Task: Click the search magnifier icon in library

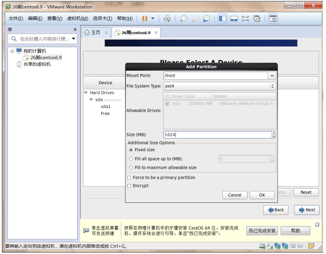Action: 14,39
